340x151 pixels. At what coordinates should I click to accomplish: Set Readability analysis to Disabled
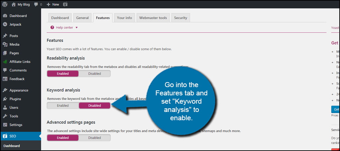(x=95, y=74)
